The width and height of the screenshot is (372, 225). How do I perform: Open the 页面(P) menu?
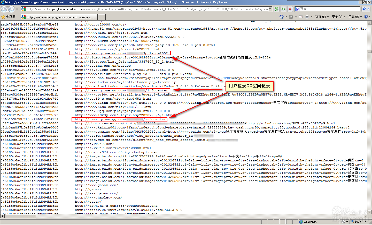(x=322, y=17)
